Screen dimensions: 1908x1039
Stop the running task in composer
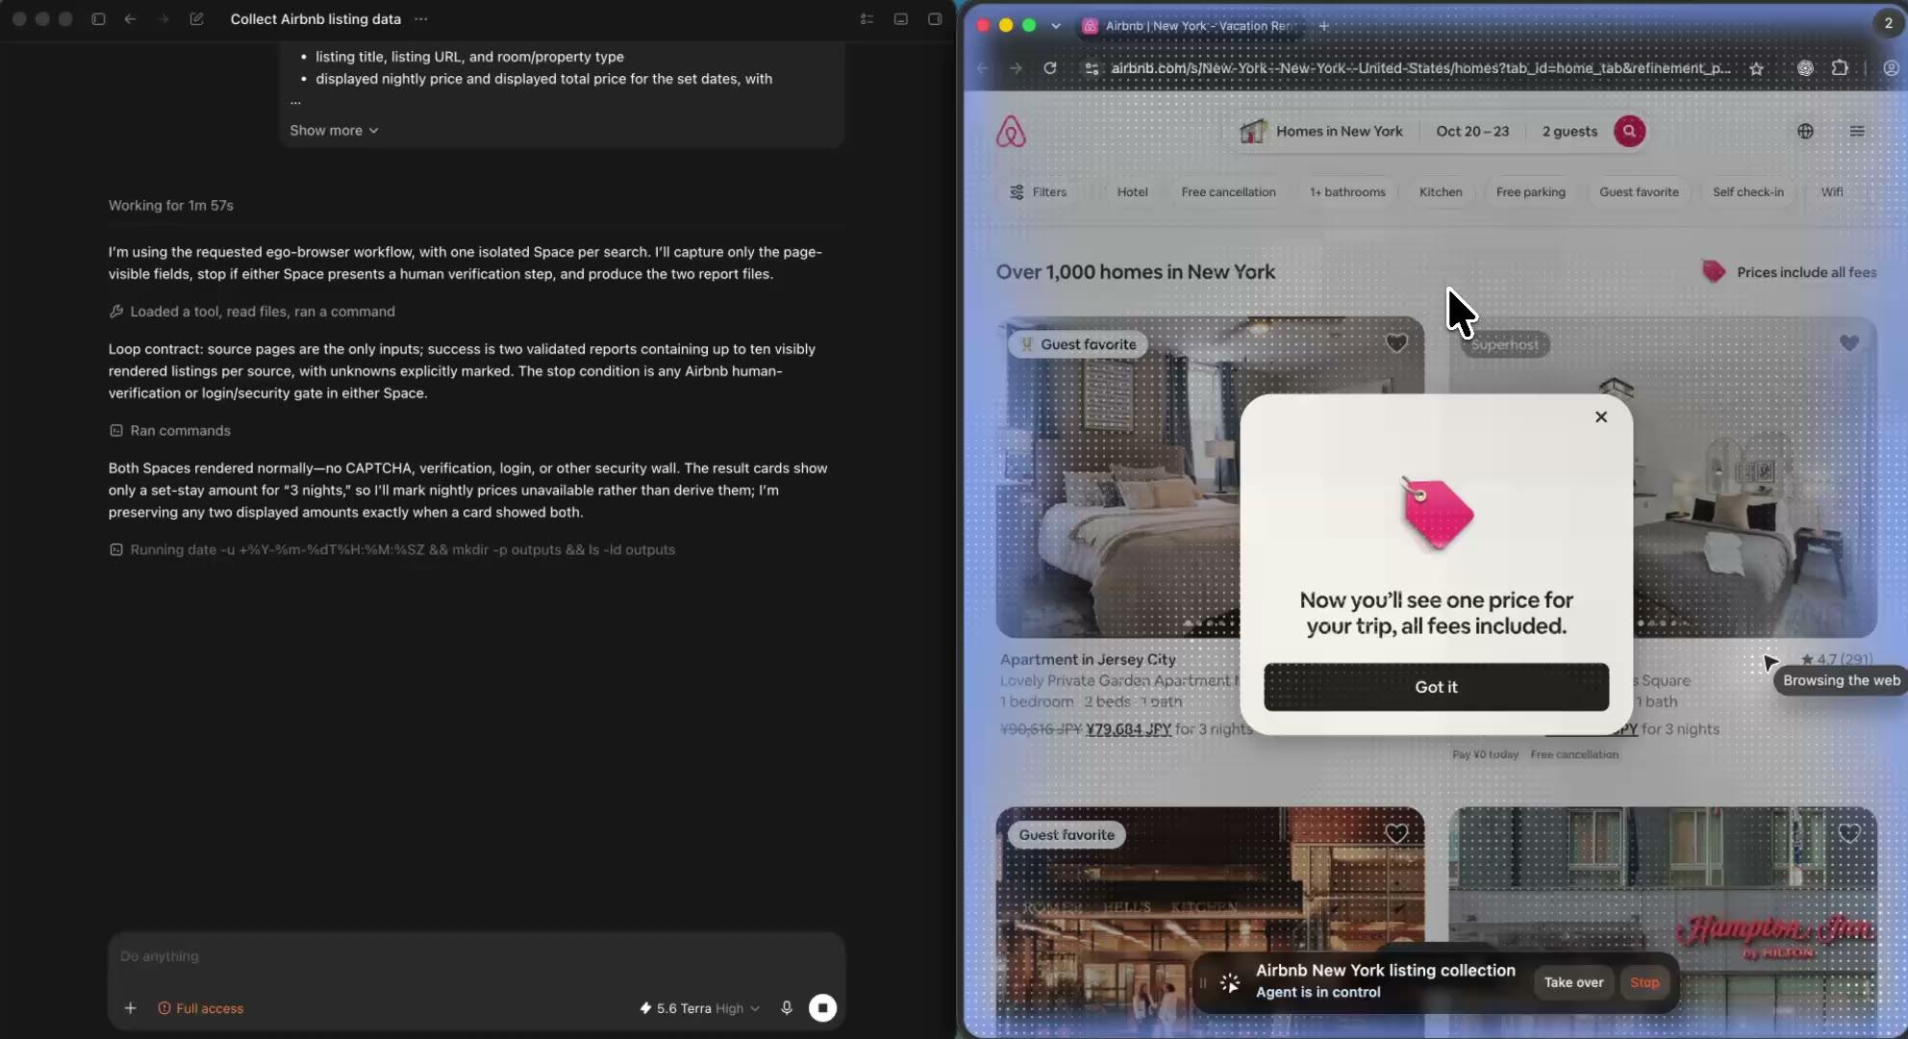[822, 1008]
